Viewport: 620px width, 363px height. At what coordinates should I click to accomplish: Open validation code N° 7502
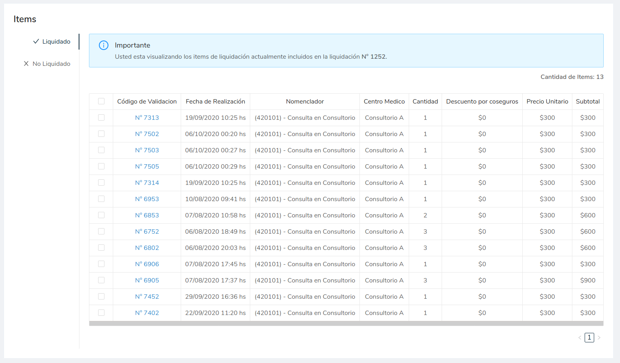coord(147,134)
